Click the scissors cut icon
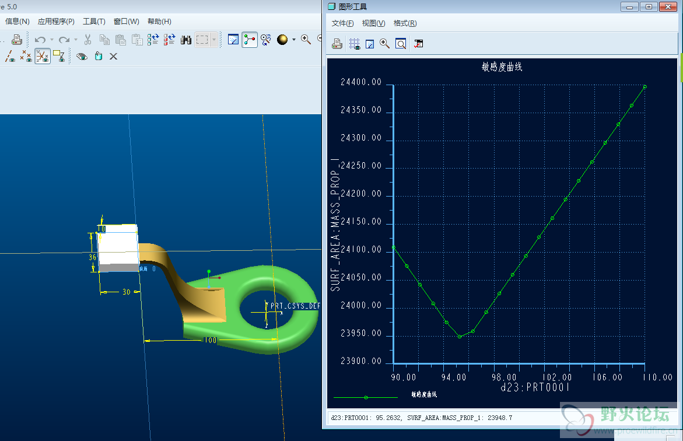The width and height of the screenshot is (683, 441). (x=87, y=40)
